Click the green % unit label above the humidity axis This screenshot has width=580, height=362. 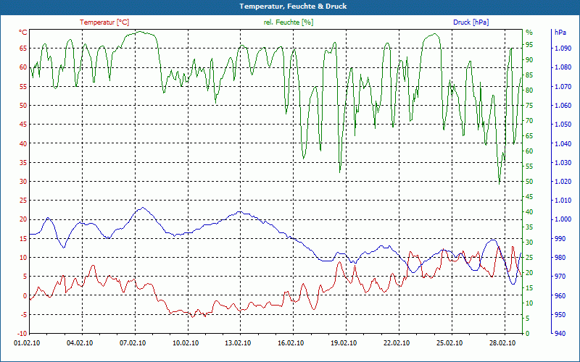[529, 33]
